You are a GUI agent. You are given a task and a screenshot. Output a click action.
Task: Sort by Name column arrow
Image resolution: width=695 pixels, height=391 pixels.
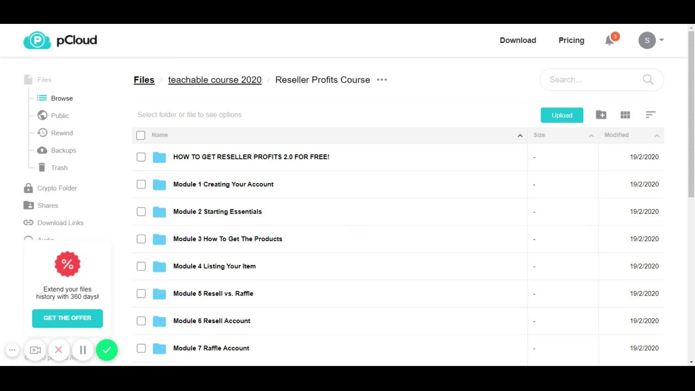pyautogui.click(x=520, y=135)
